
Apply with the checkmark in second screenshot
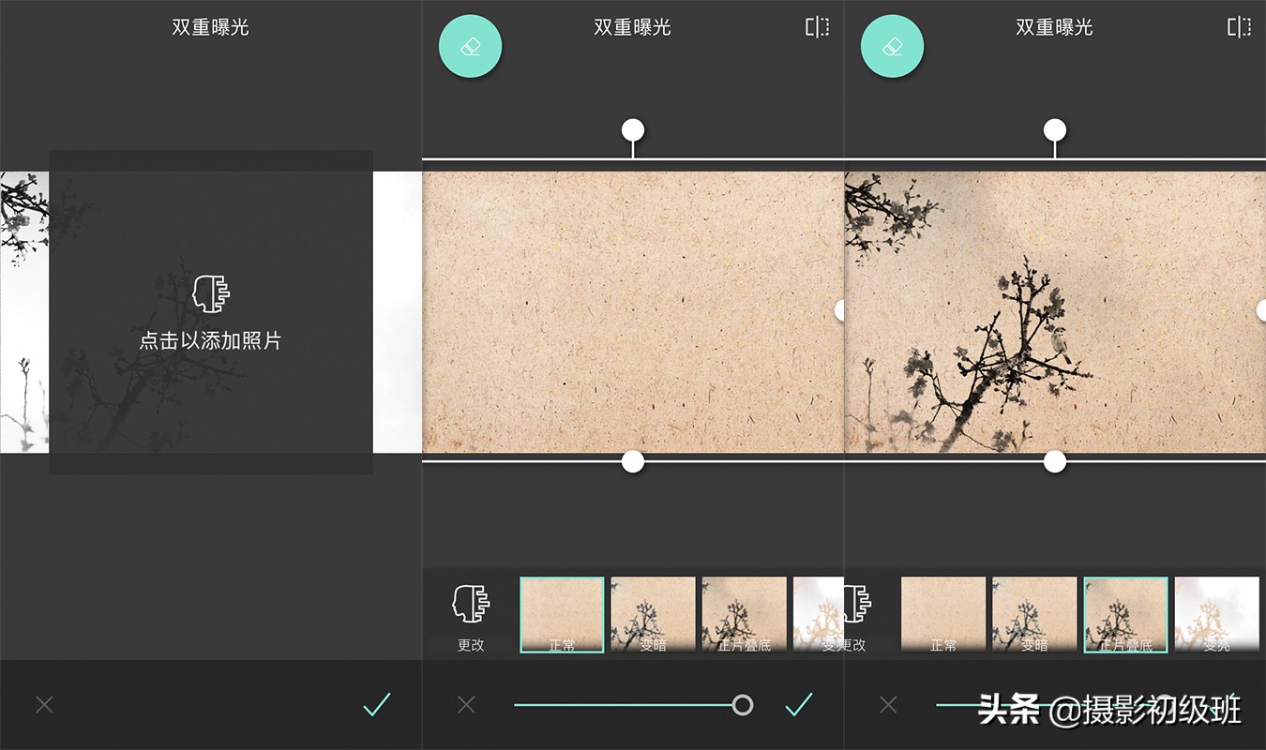[x=799, y=705]
